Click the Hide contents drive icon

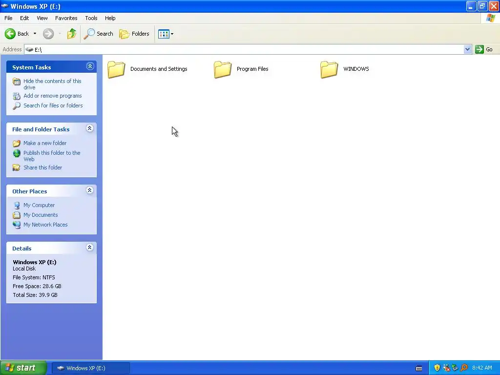[17, 82]
